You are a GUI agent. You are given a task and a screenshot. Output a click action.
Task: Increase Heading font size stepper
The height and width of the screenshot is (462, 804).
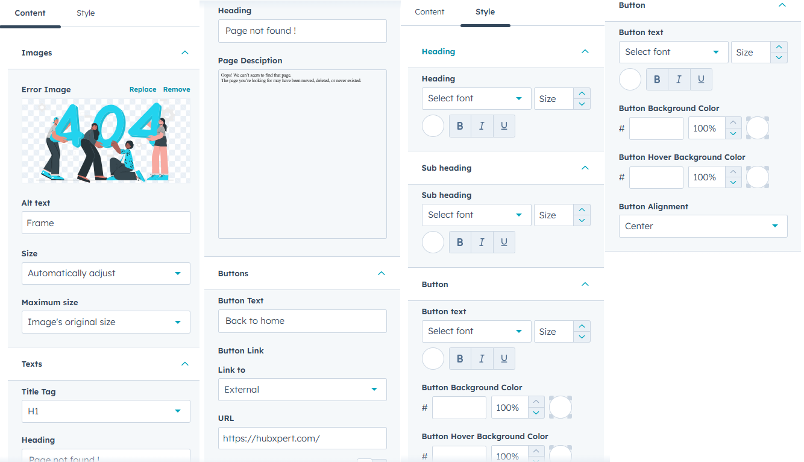click(x=582, y=93)
